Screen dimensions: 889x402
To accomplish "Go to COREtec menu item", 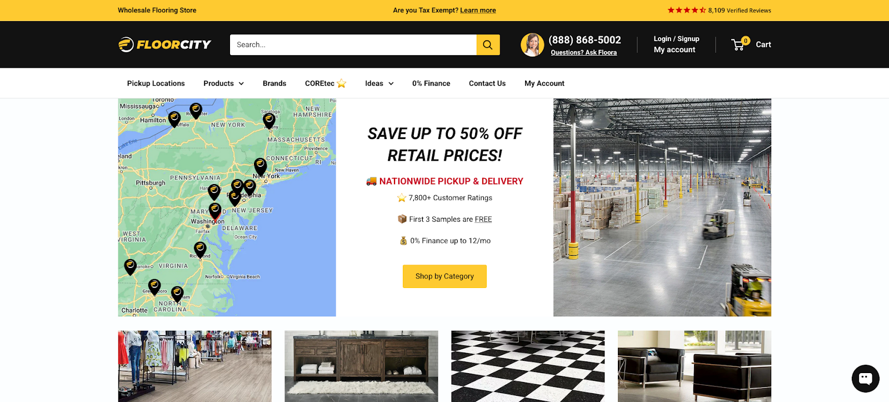I will tap(326, 83).
